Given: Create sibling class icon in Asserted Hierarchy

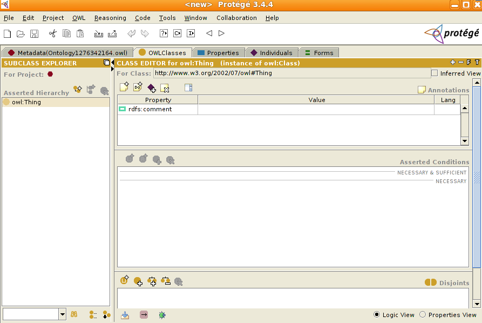Looking at the screenshot, I should click(x=91, y=90).
